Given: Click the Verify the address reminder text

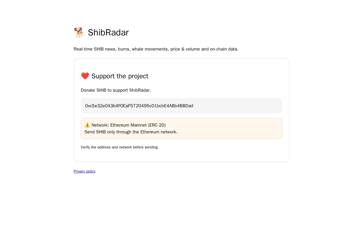Looking at the screenshot, I should pyautogui.click(x=120, y=147).
